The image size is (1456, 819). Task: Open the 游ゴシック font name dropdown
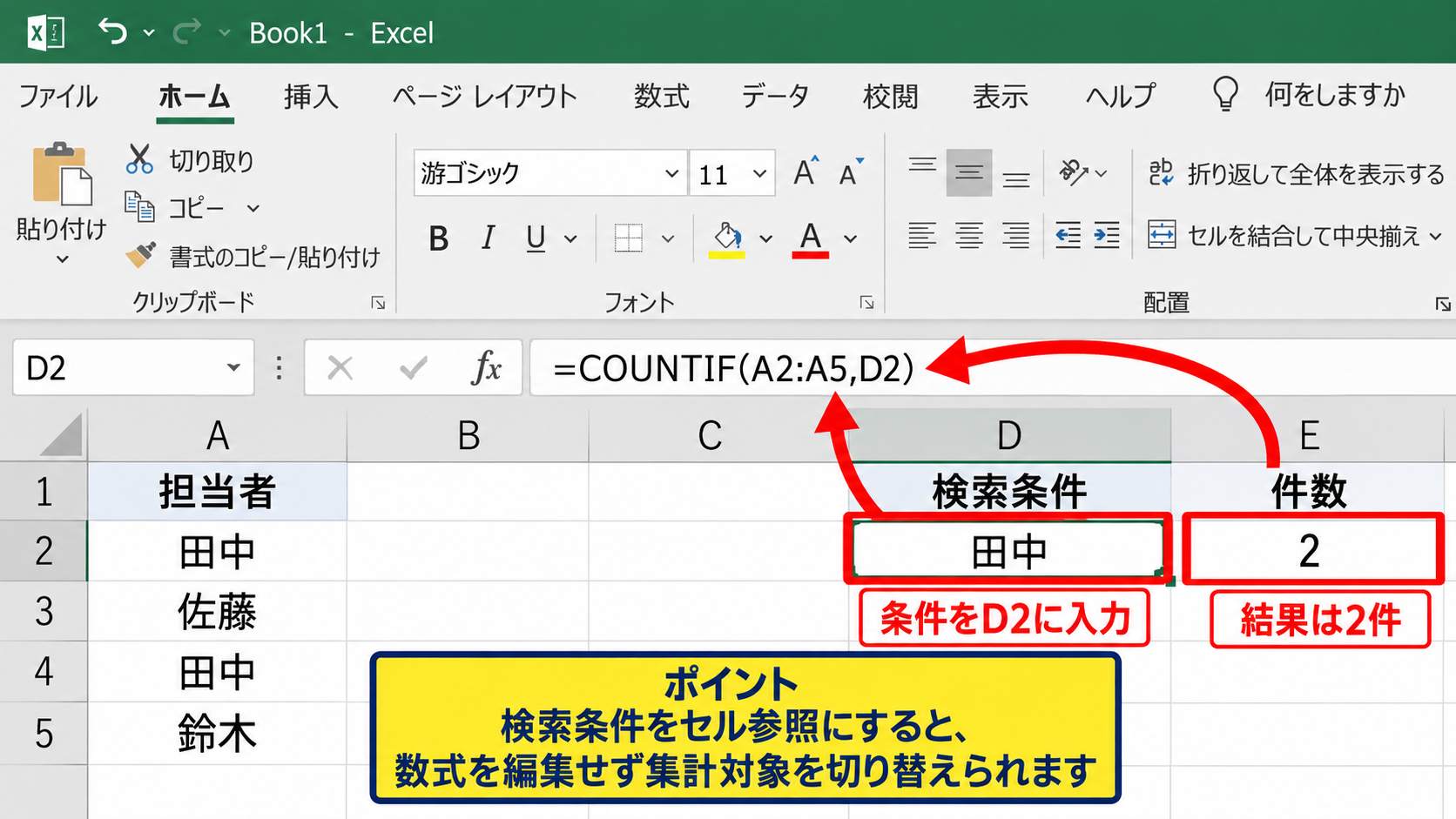click(671, 173)
